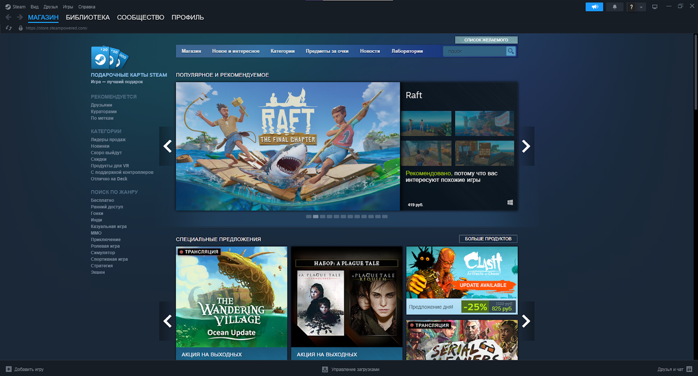Open the Друзья menu

point(51,7)
